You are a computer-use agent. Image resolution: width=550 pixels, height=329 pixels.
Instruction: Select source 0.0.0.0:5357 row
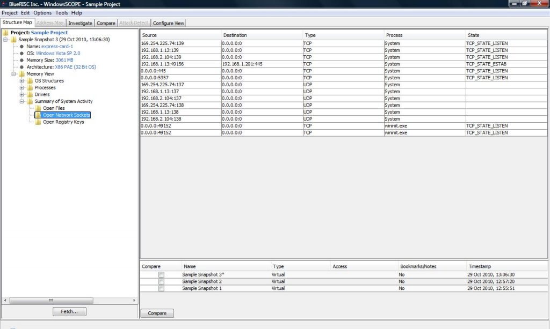[x=344, y=78]
